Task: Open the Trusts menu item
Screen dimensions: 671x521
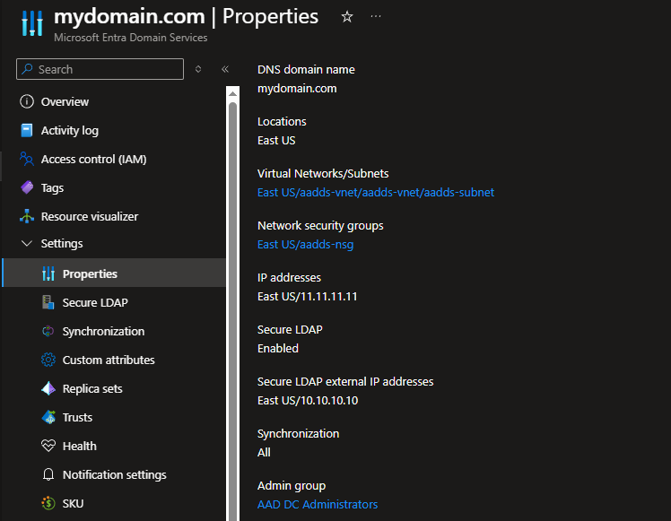Action: [x=77, y=418]
